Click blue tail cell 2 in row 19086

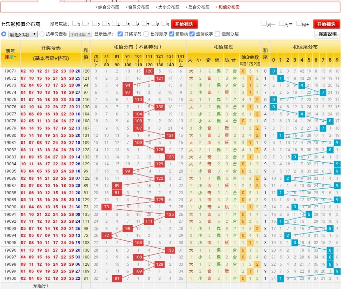point(288,178)
